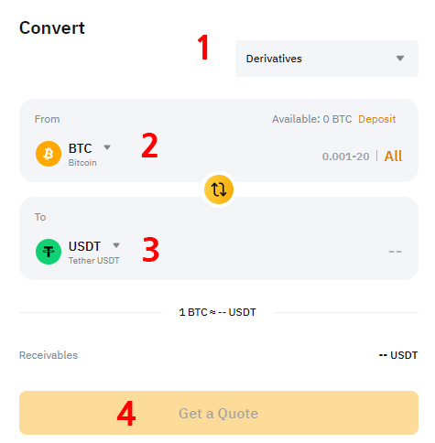435x443 pixels.
Task: Click the swap currencies arrow icon
Action: pyautogui.click(x=219, y=189)
